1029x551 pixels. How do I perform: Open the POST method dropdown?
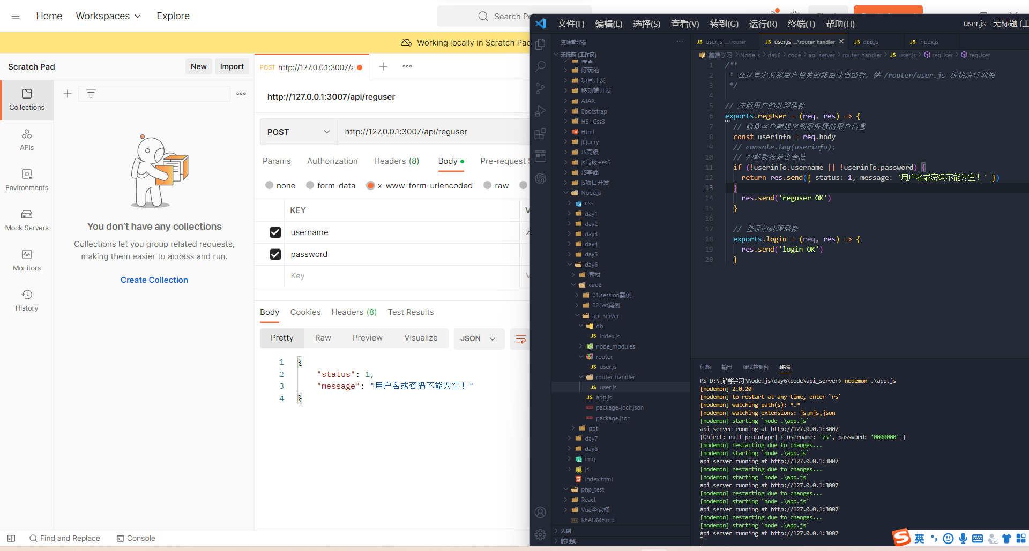[x=299, y=132]
